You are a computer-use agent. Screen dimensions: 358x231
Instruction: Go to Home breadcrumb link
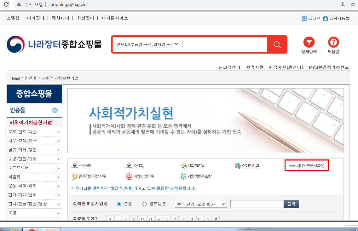pos(15,78)
